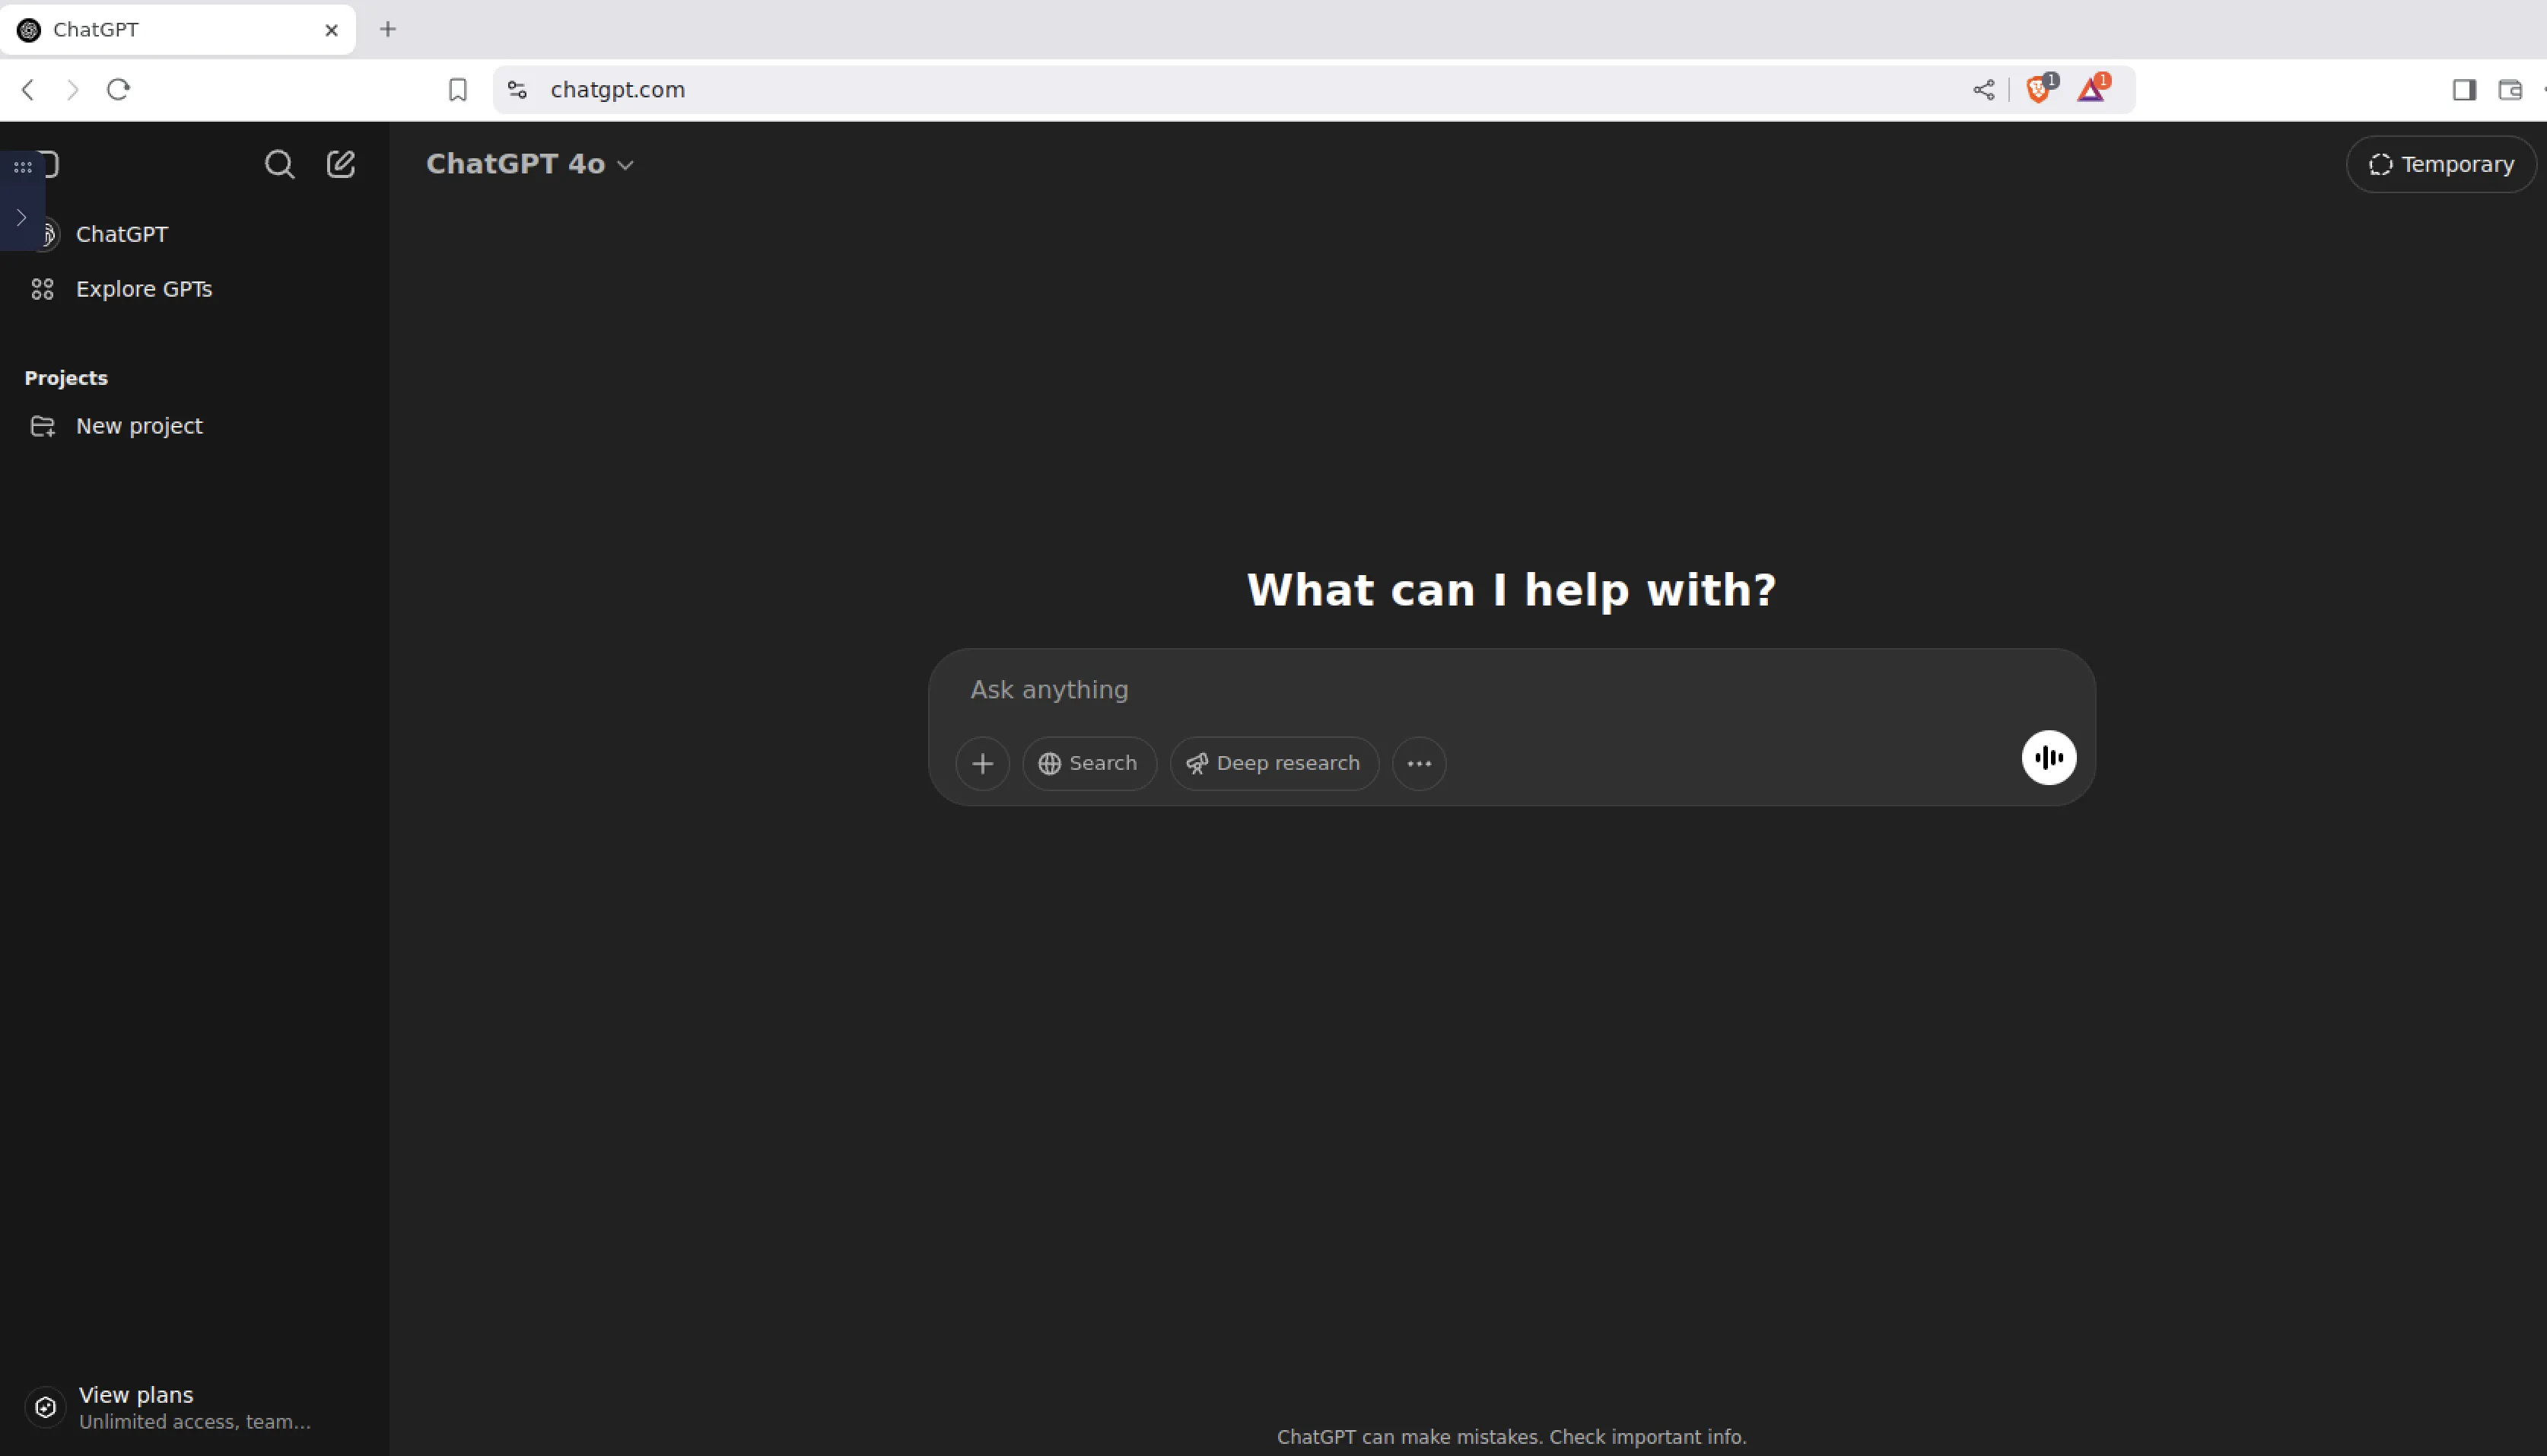The height and width of the screenshot is (1456, 2547).
Task: Click the Ask anything message field
Action: (x=1510, y=690)
